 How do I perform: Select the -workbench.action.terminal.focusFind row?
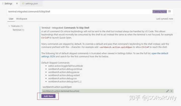[x=108, y=91]
